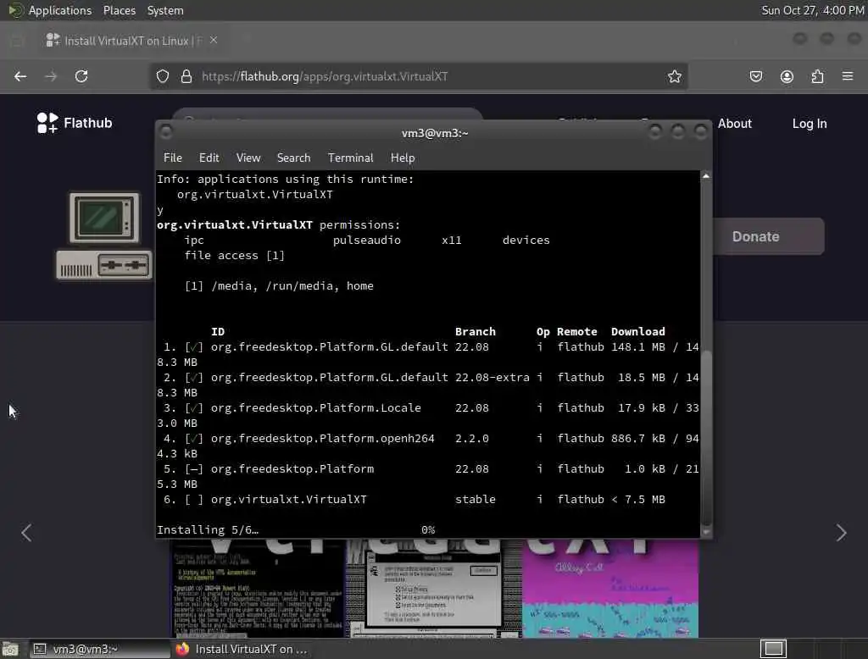This screenshot has height=659, width=868.
Task: Click the padlock site security icon
Action: click(x=186, y=76)
